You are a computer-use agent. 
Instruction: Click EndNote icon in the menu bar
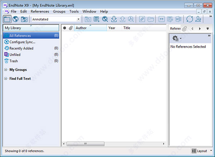pos(6,11)
